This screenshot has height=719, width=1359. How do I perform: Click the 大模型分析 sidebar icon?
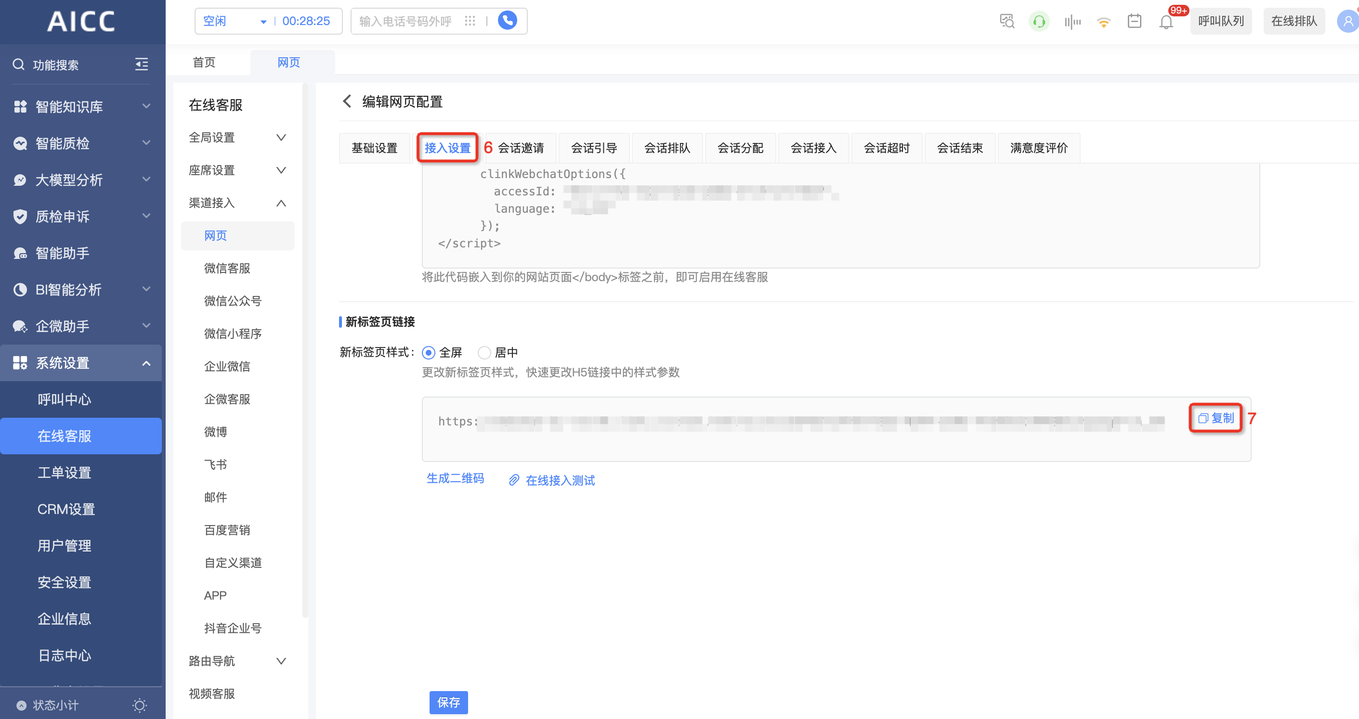tap(20, 180)
